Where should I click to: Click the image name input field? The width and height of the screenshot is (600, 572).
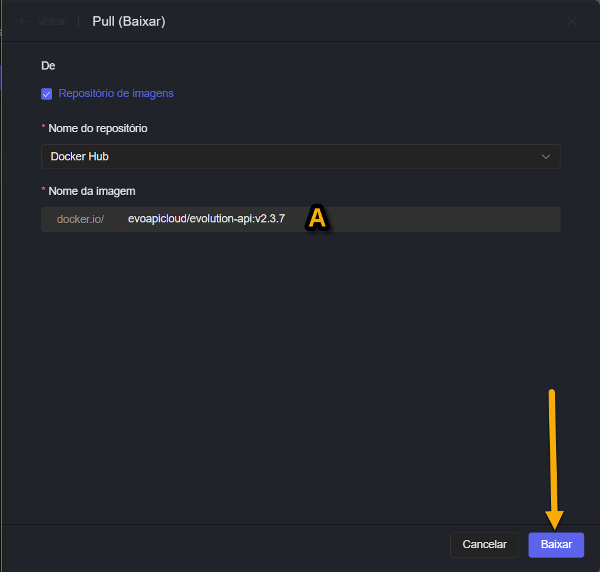pos(340,219)
